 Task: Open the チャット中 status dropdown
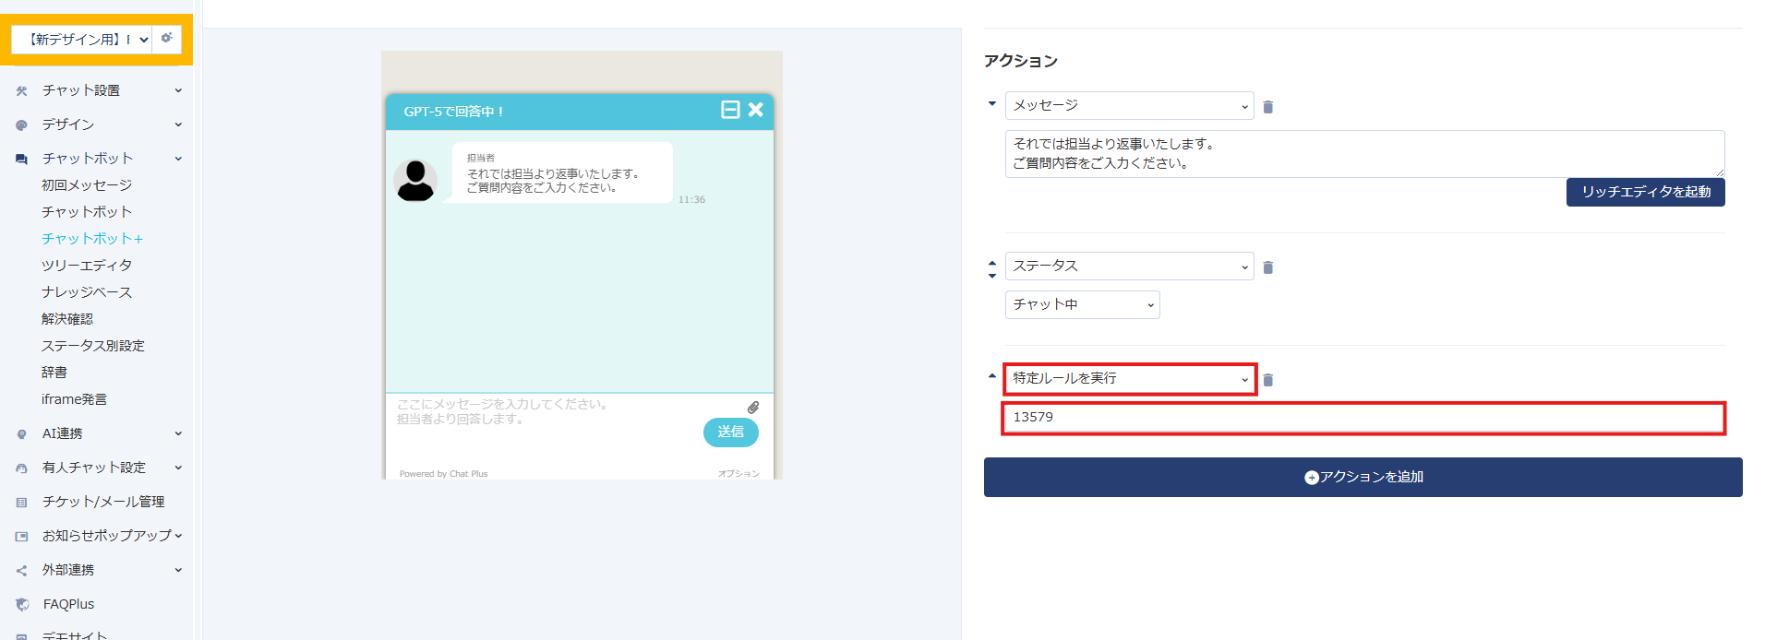[1082, 304]
